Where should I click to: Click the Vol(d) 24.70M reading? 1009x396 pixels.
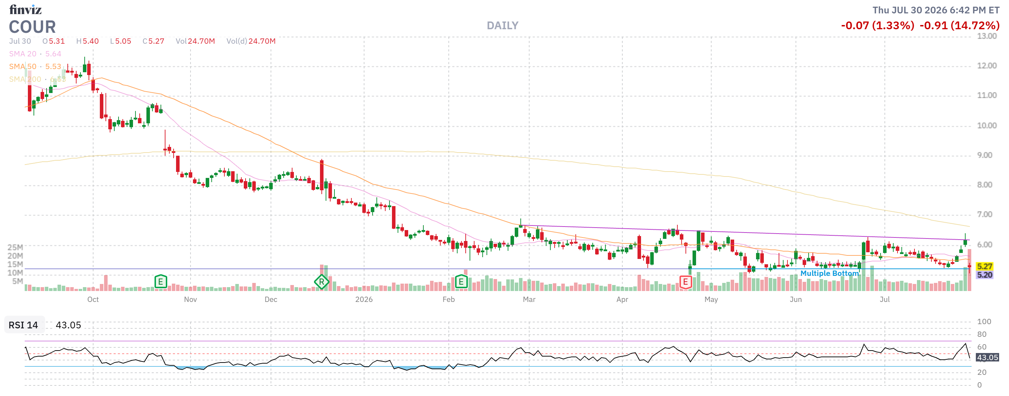tap(251, 41)
